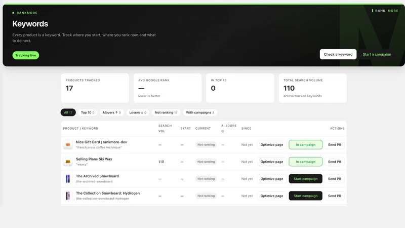This screenshot has height=228, width=405.
Task: Click the Search Vol column header
Action: click(165, 128)
